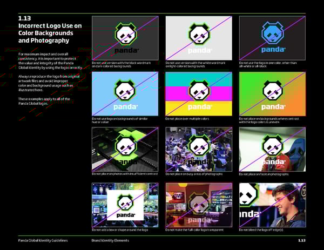This screenshot has height=250, width=324.
Task: Click caption "Do not place on faces in photographs"
Action: pos(264,174)
